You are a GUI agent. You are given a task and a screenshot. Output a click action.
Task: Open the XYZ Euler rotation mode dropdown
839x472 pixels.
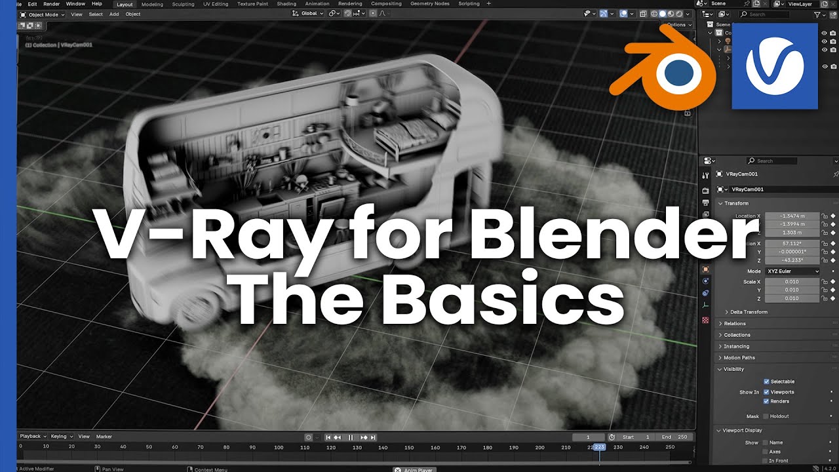(792, 271)
